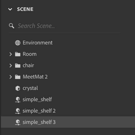Collapse the SCENE panel chevron
Viewport: 135px width, 135px height.
click(x=10, y=9)
